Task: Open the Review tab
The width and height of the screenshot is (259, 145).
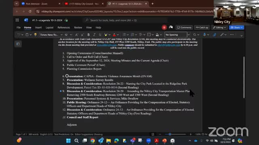Action: 78,27
